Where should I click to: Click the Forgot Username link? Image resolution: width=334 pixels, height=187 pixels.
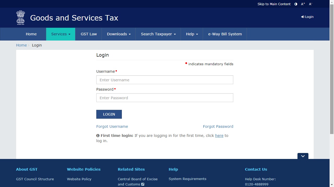112,126
